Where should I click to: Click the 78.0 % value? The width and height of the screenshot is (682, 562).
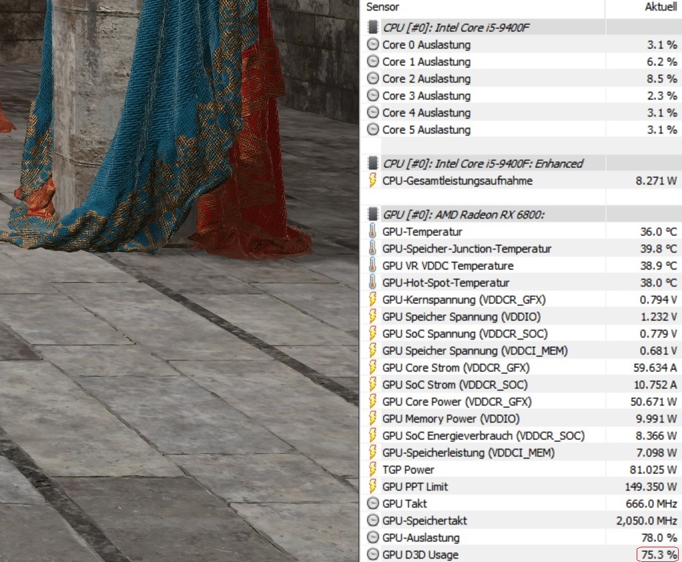pyautogui.click(x=659, y=537)
